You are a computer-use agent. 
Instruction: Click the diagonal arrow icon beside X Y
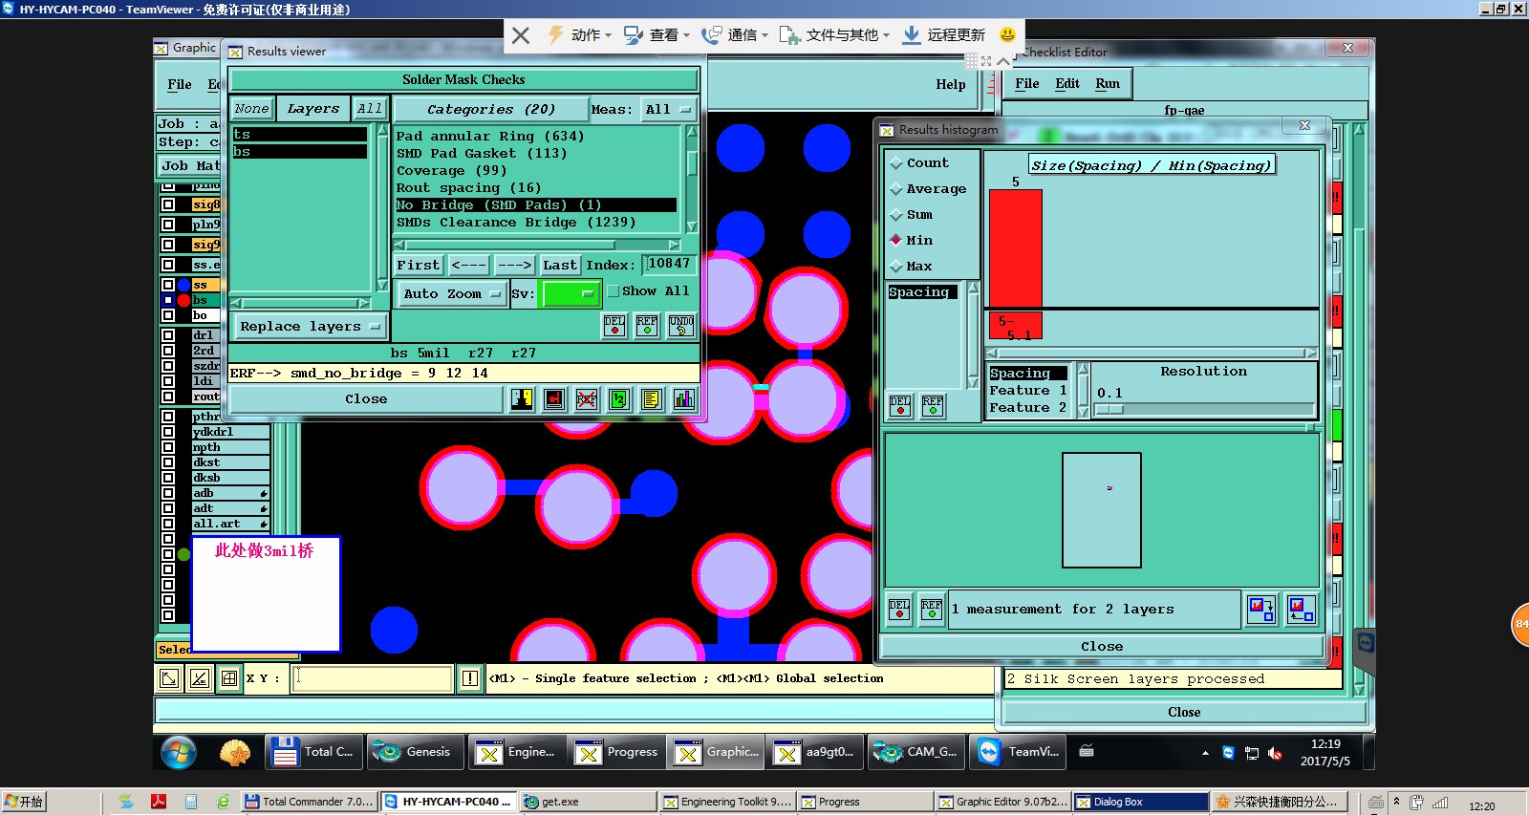coord(169,678)
